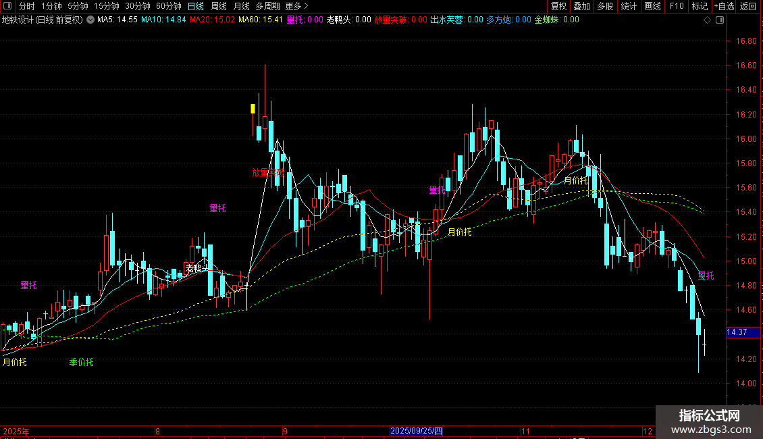Screen dimensions: 763x439
Task: Switch to 周线 weekly chart
Action: click(x=219, y=6)
